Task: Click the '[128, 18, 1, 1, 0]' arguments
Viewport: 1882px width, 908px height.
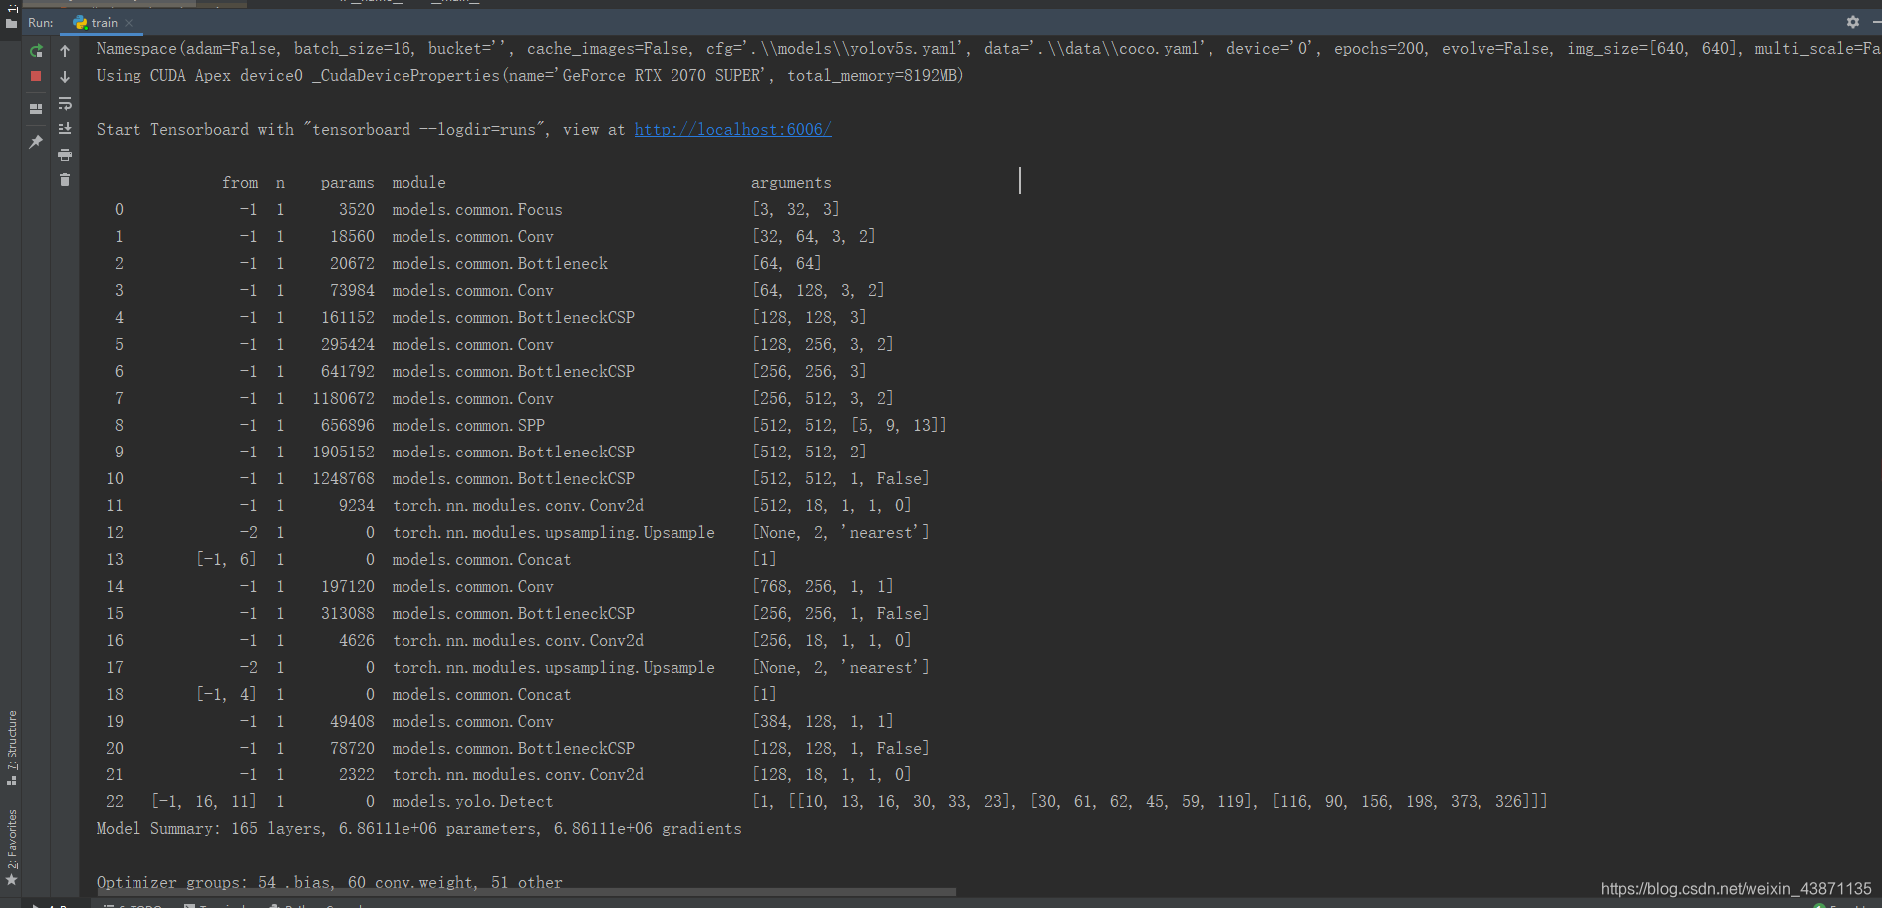Action: (832, 774)
